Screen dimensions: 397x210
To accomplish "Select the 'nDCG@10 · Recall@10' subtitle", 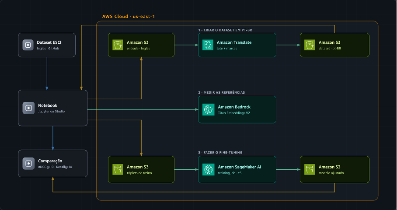I will point(55,167).
